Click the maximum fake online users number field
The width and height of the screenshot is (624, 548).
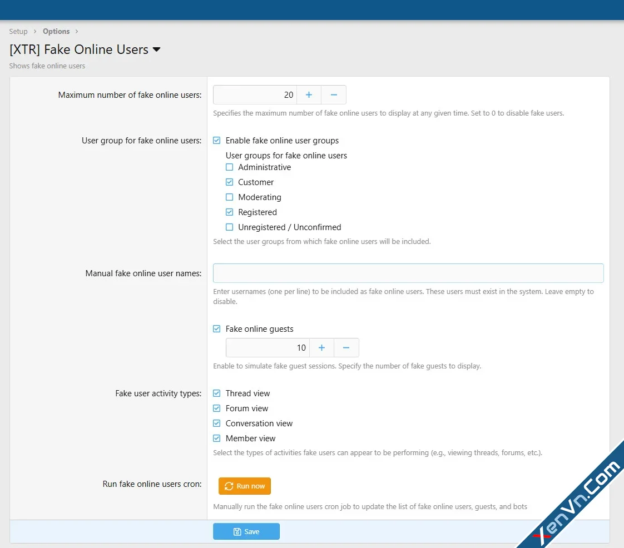(x=255, y=95)
